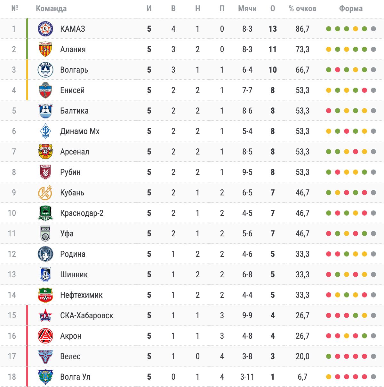This screenshot has width=384, height=387.
Task: Click the Краснодар-2 green logo
Action: (45, 213)
